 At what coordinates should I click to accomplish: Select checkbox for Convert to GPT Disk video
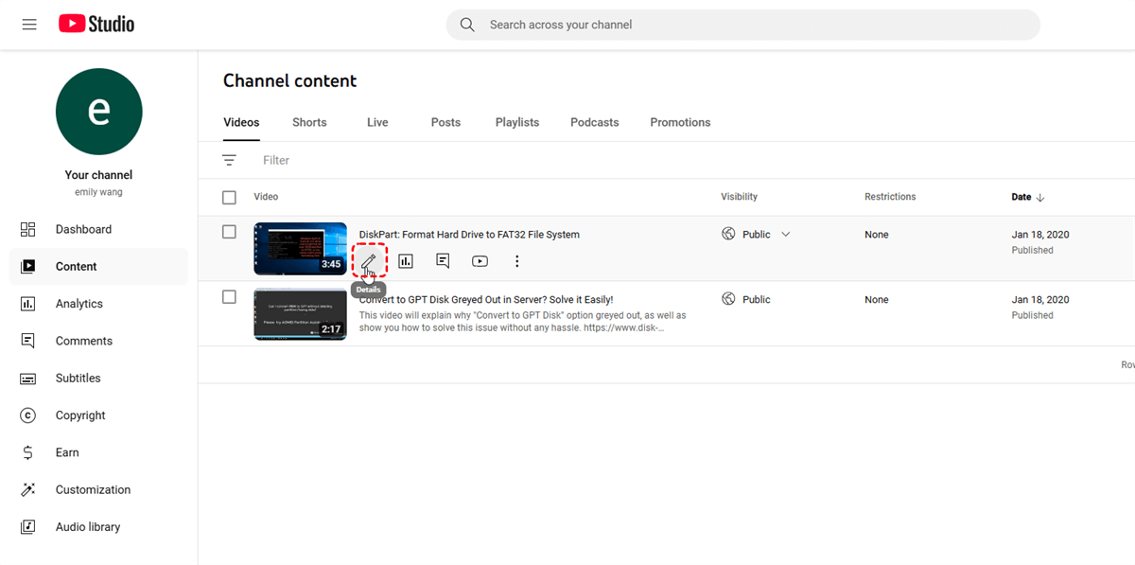229,297
